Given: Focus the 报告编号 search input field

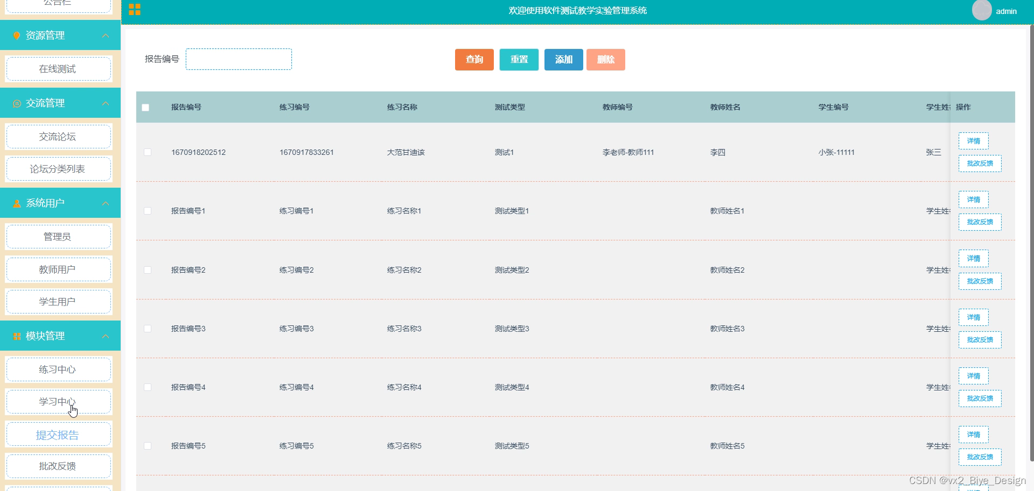Looking at the screenshot, I should coord(239,59).
